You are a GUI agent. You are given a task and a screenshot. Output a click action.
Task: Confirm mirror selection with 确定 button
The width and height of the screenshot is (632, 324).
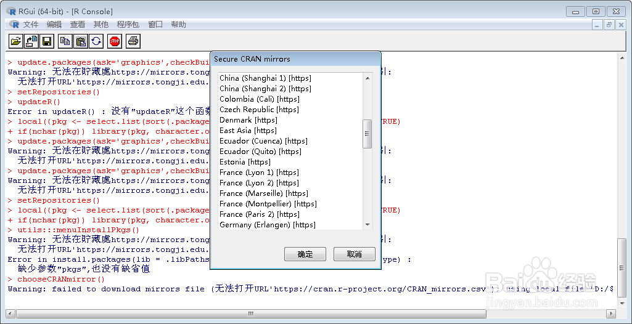tap(305, 254)
